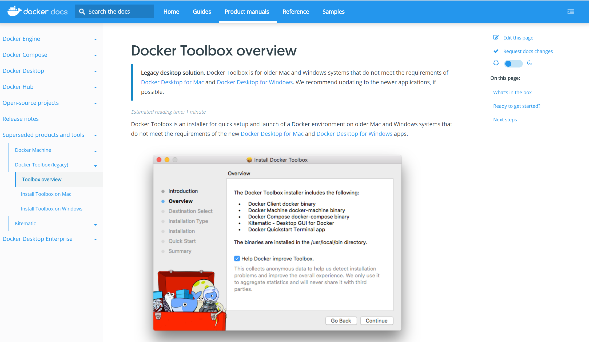Image resolution: width=589 pixels, height=342 pixels.
Task: Click the Docker Engine sidebar label
Action: coord(21,39)
